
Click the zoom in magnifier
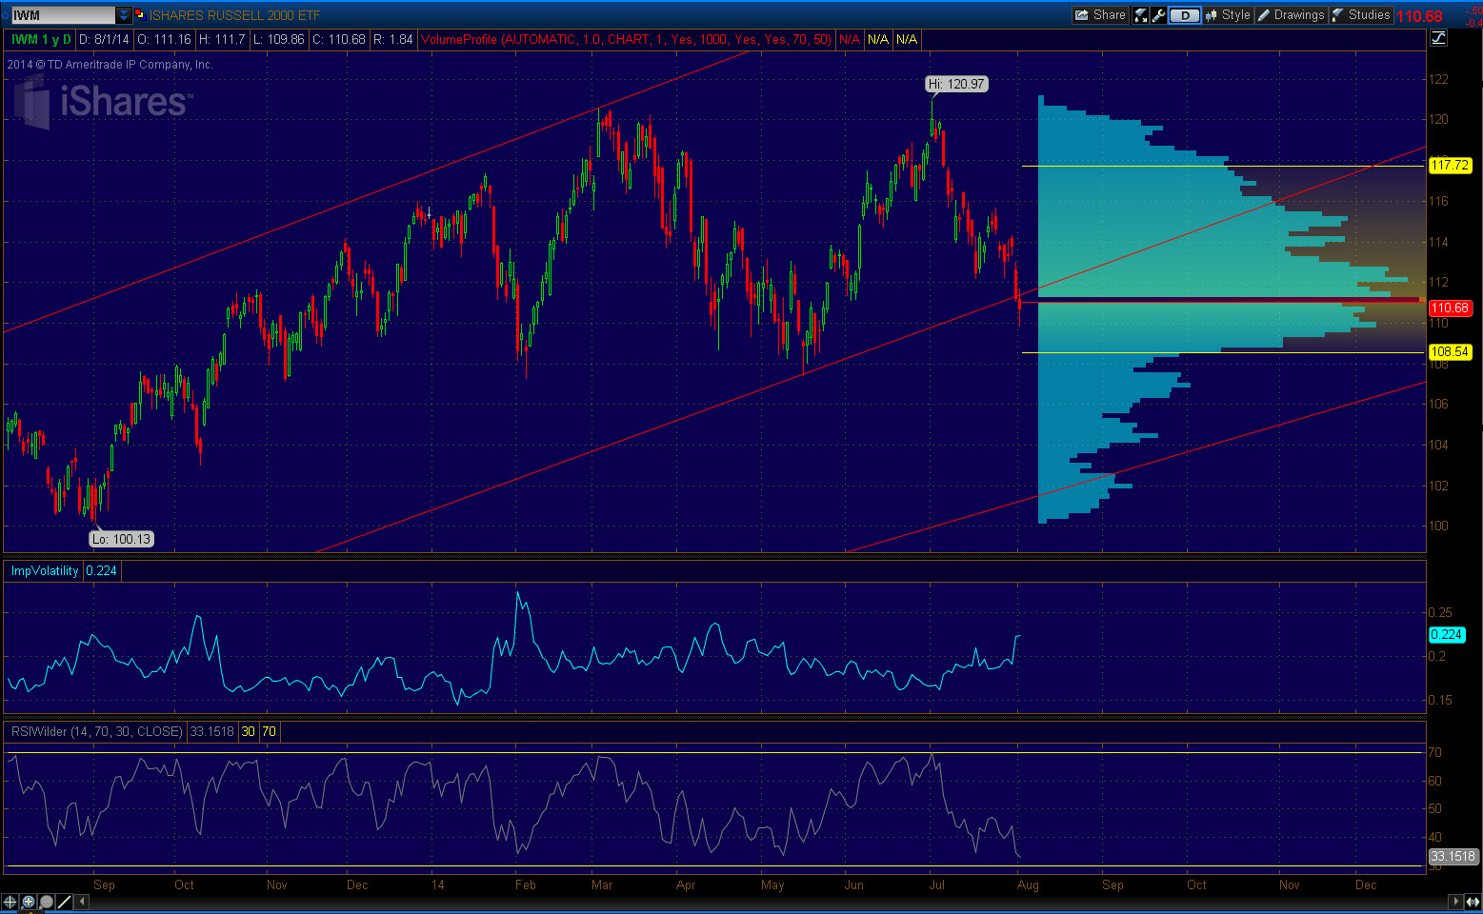(29, 902)
